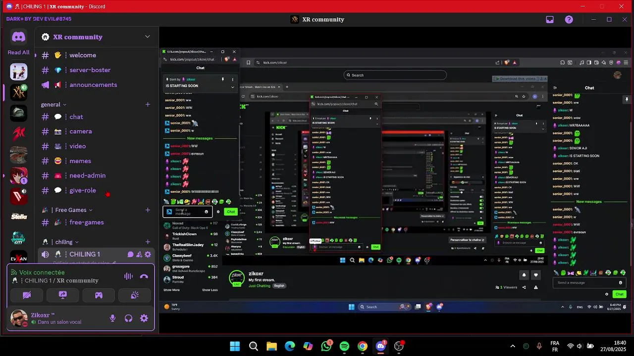This screenshot has width=634, height=356.
Task: Open Google Chrome from the taskbar
Action: tap(363, 346)
